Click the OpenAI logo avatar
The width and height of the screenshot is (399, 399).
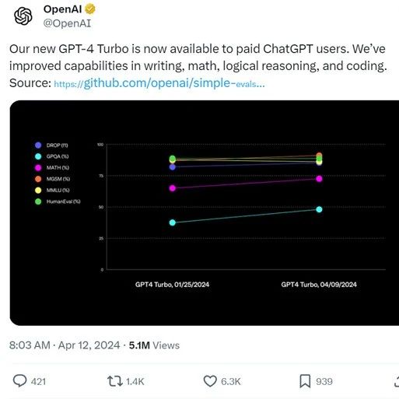(x=23, y=16)
